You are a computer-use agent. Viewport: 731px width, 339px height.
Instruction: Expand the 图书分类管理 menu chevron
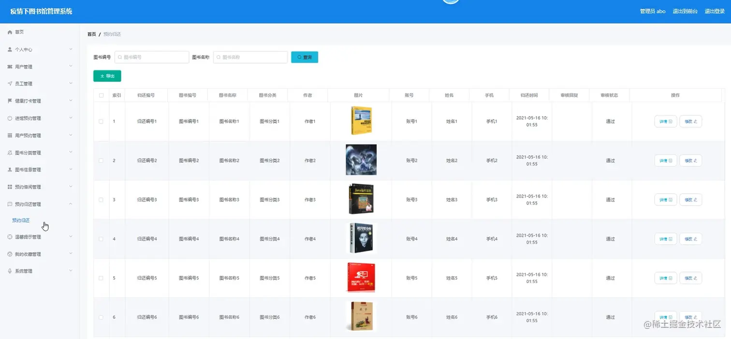(71, 152)
